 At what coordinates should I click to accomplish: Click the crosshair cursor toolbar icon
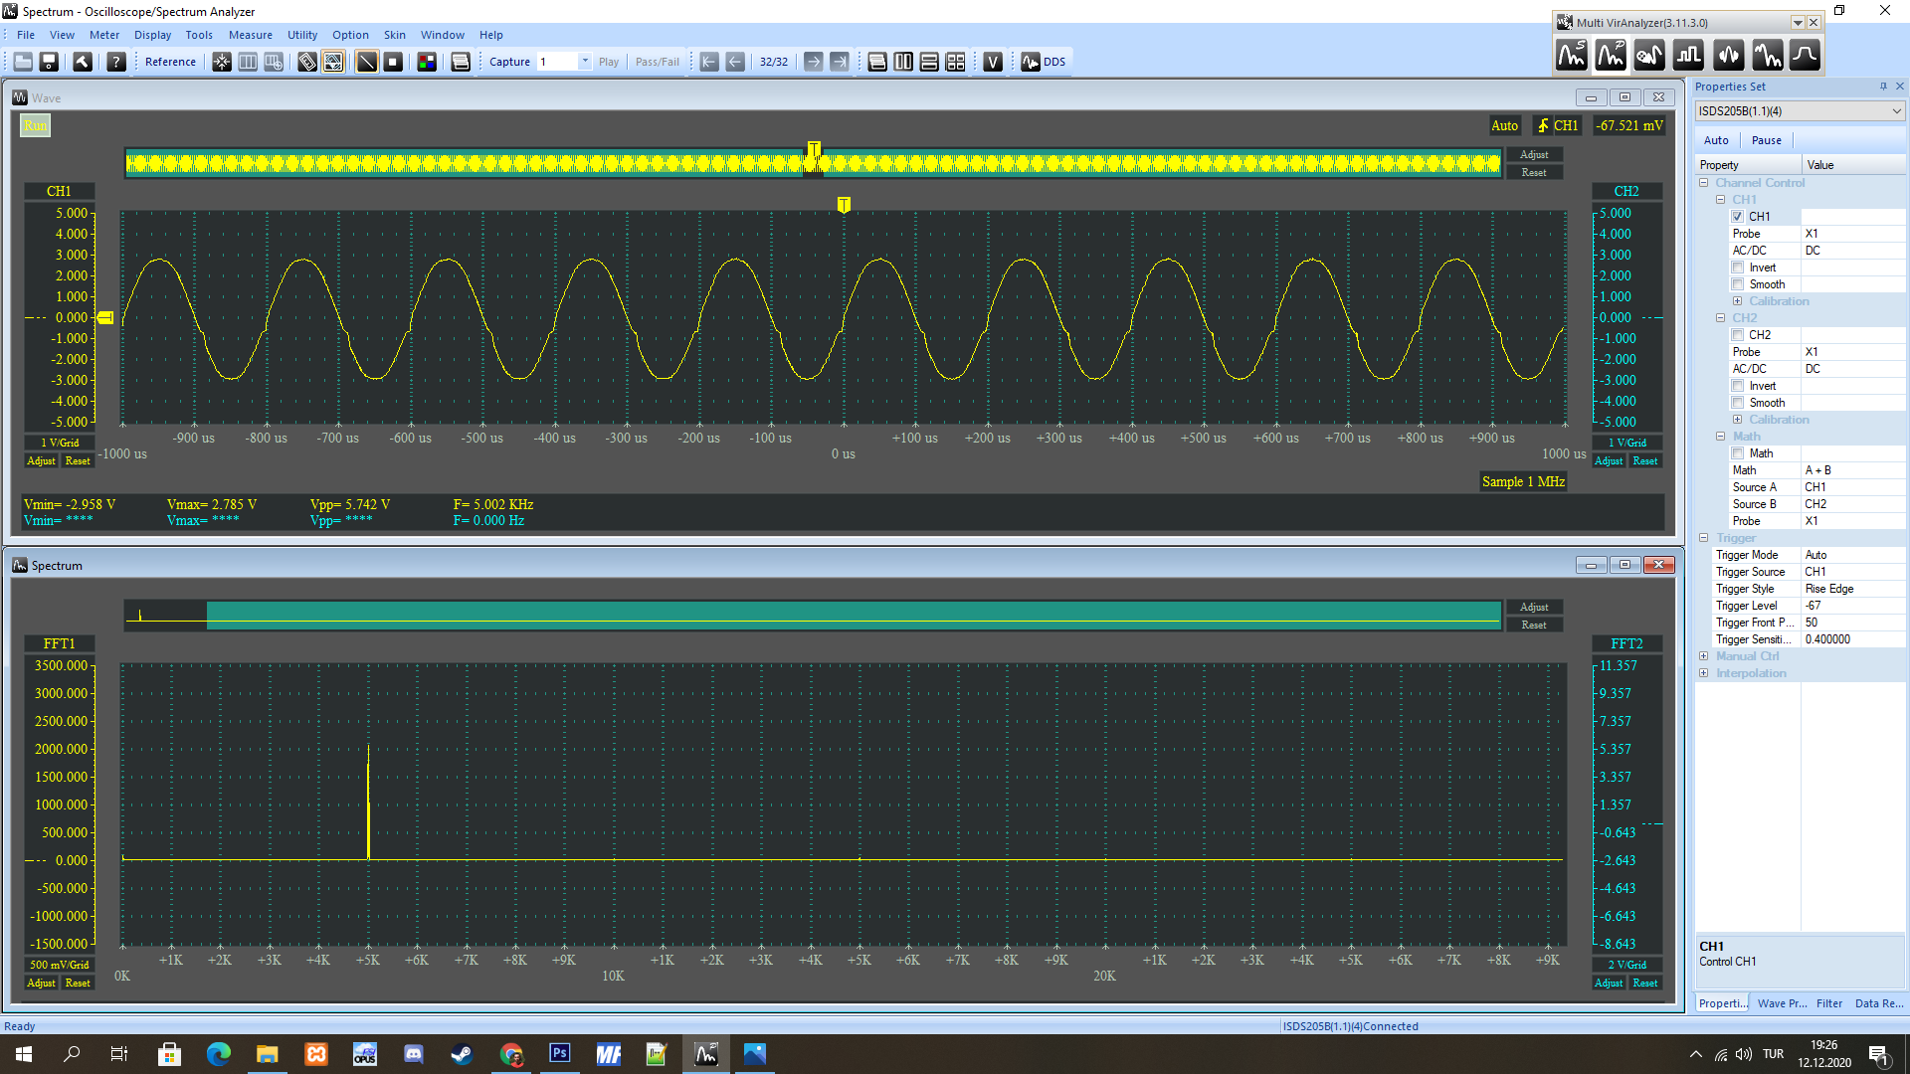point(222,62)
